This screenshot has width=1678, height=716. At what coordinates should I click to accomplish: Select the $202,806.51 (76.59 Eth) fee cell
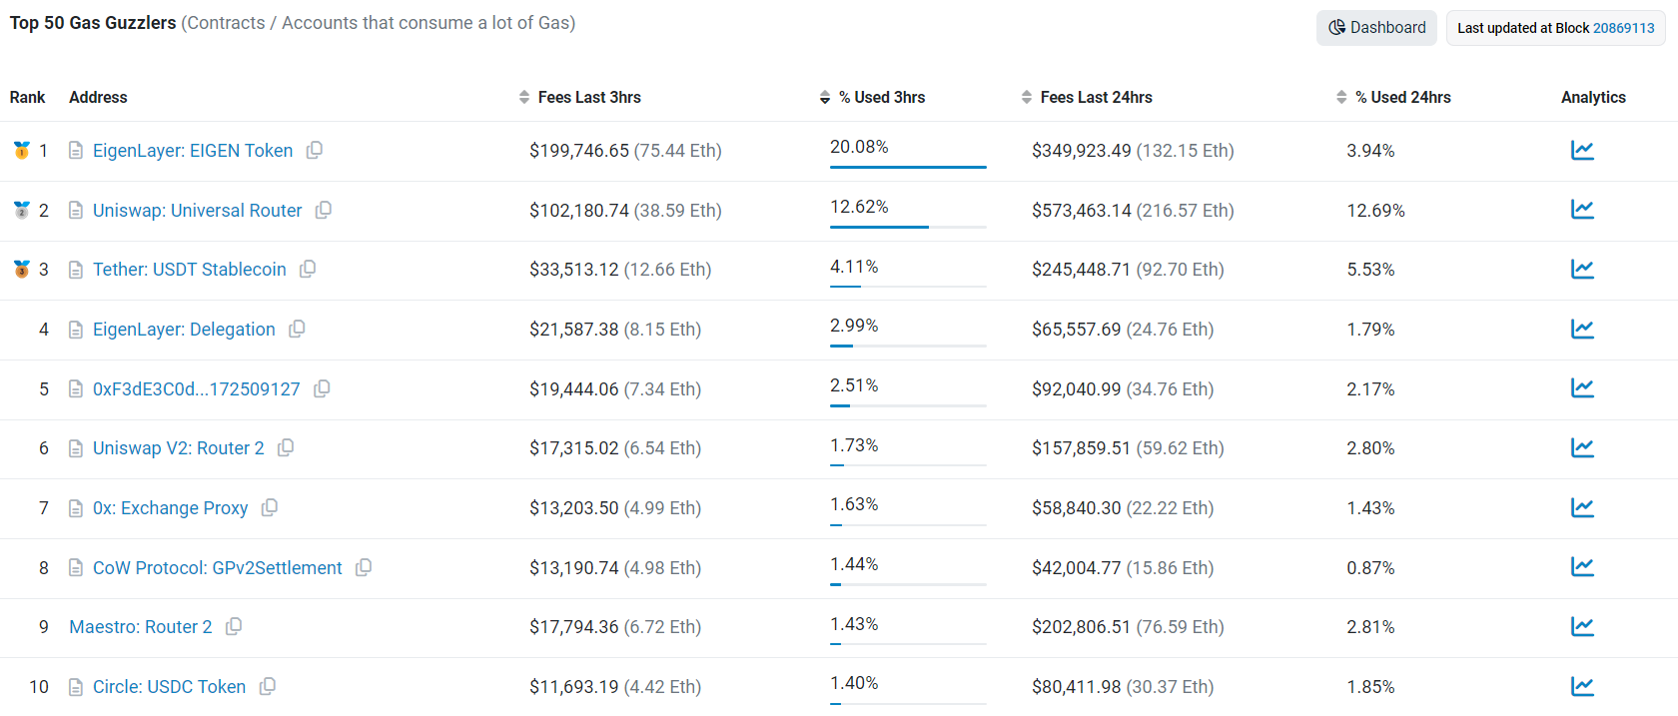(1128, 627)
